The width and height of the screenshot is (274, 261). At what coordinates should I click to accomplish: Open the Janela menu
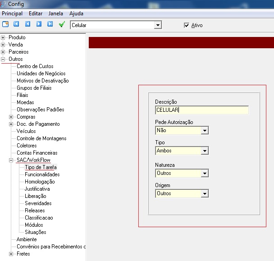pos(55,14)
